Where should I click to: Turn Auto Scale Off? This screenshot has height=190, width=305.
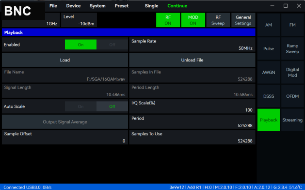click(112, 106)
